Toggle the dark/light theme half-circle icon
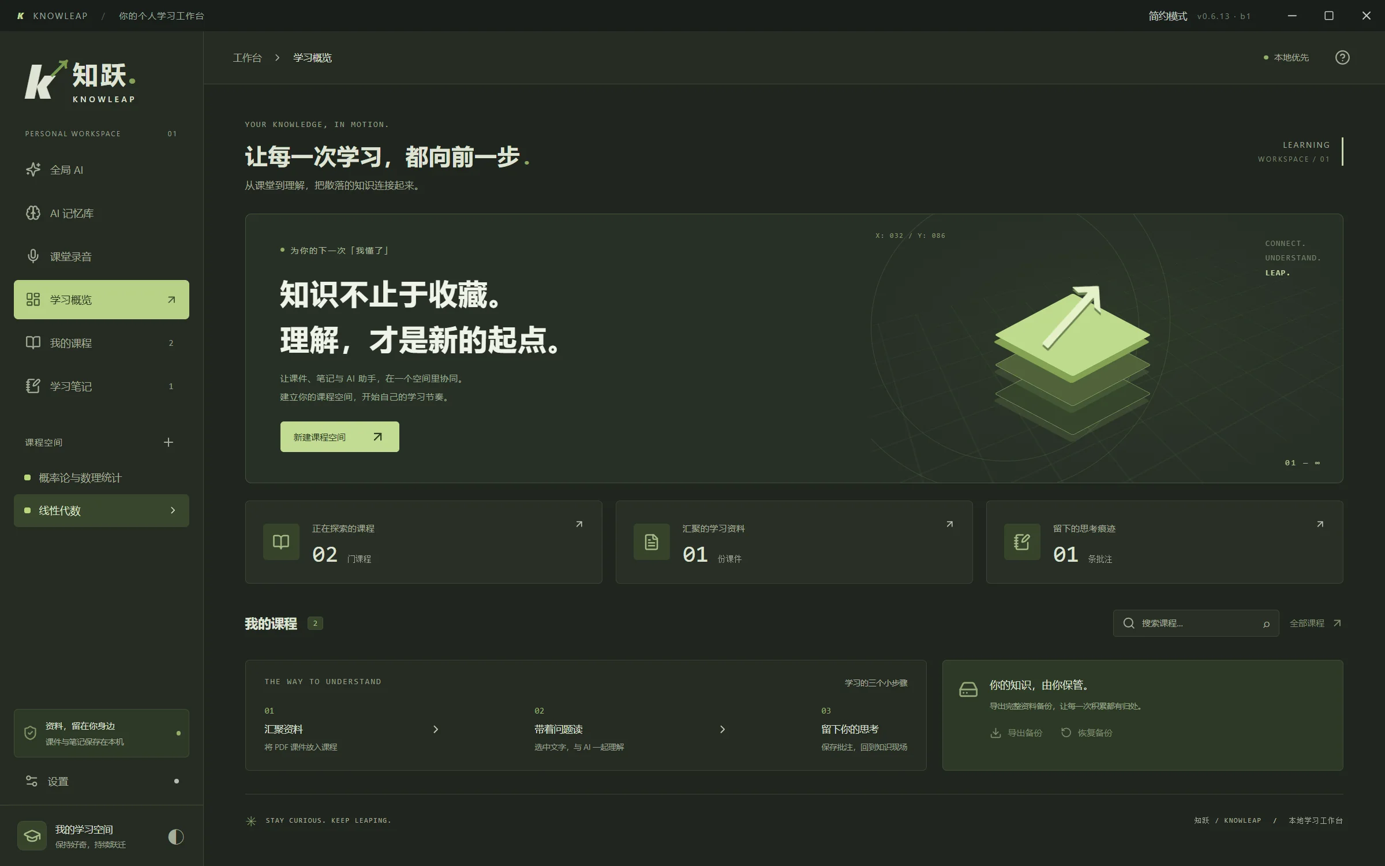 point(175,837)
